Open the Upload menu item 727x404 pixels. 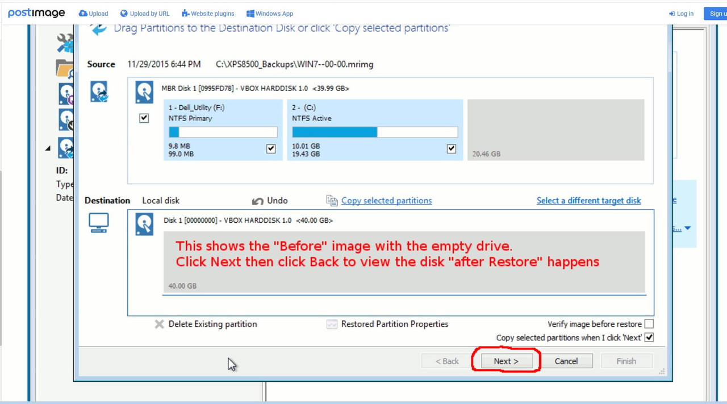click(x=93, y=13)
